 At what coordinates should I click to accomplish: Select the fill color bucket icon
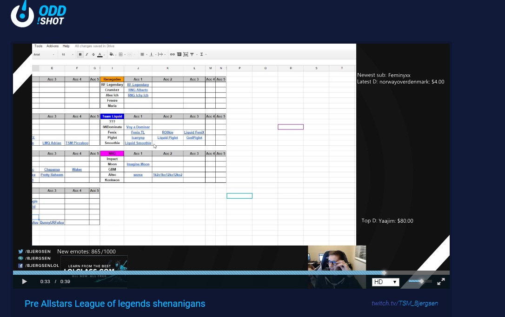pos(112,55)
